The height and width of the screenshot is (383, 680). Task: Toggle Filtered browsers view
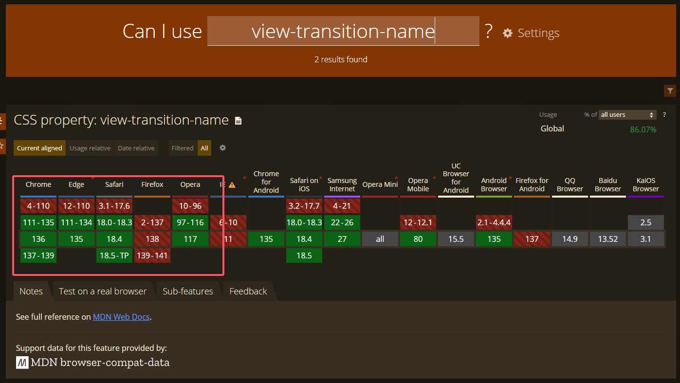pyautogui.click(x=183, y=148)
